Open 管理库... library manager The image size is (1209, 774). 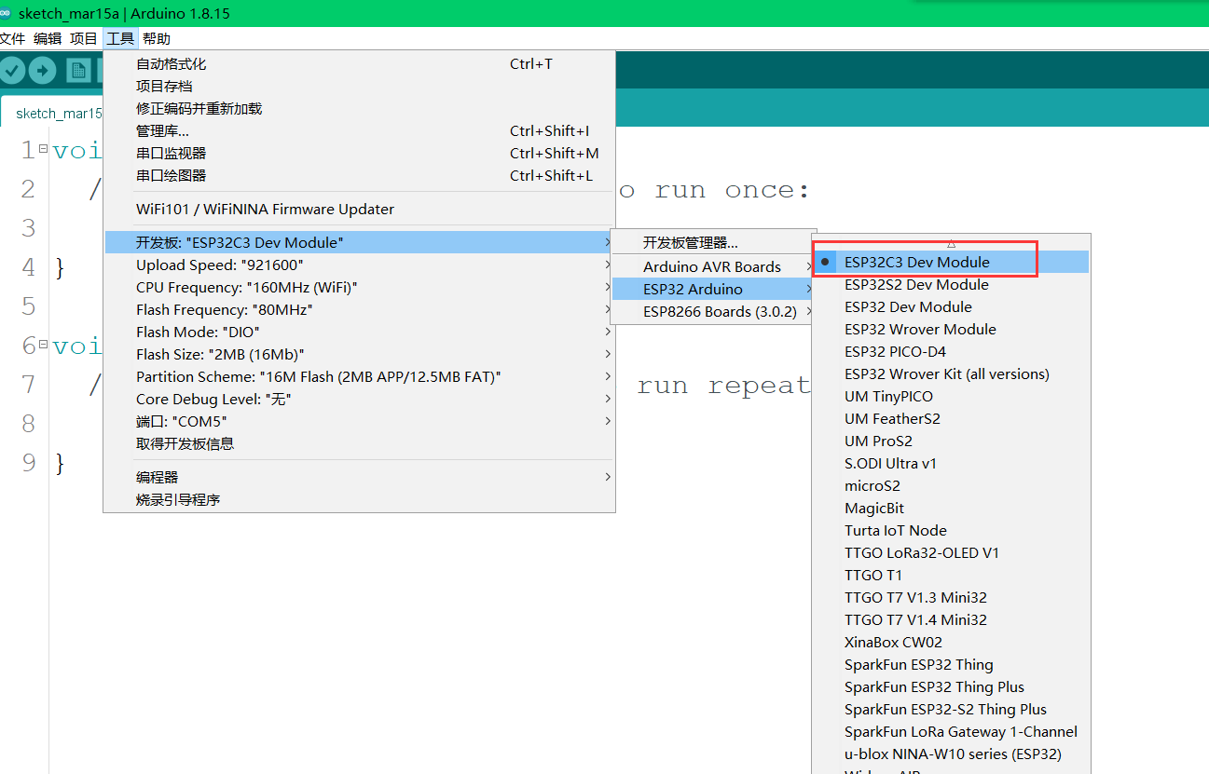359,131
